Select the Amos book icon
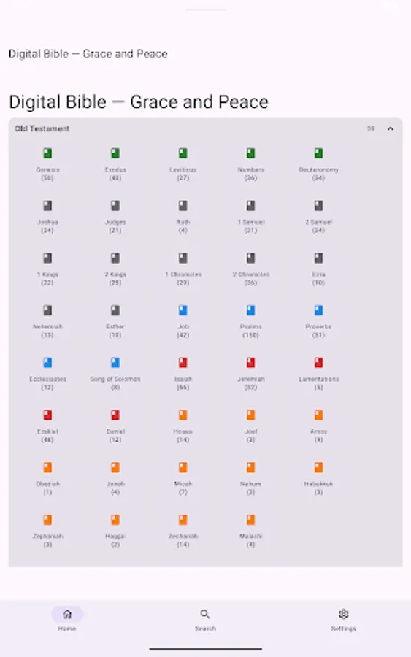Screen dimensions: 411x657 (318, 415)
